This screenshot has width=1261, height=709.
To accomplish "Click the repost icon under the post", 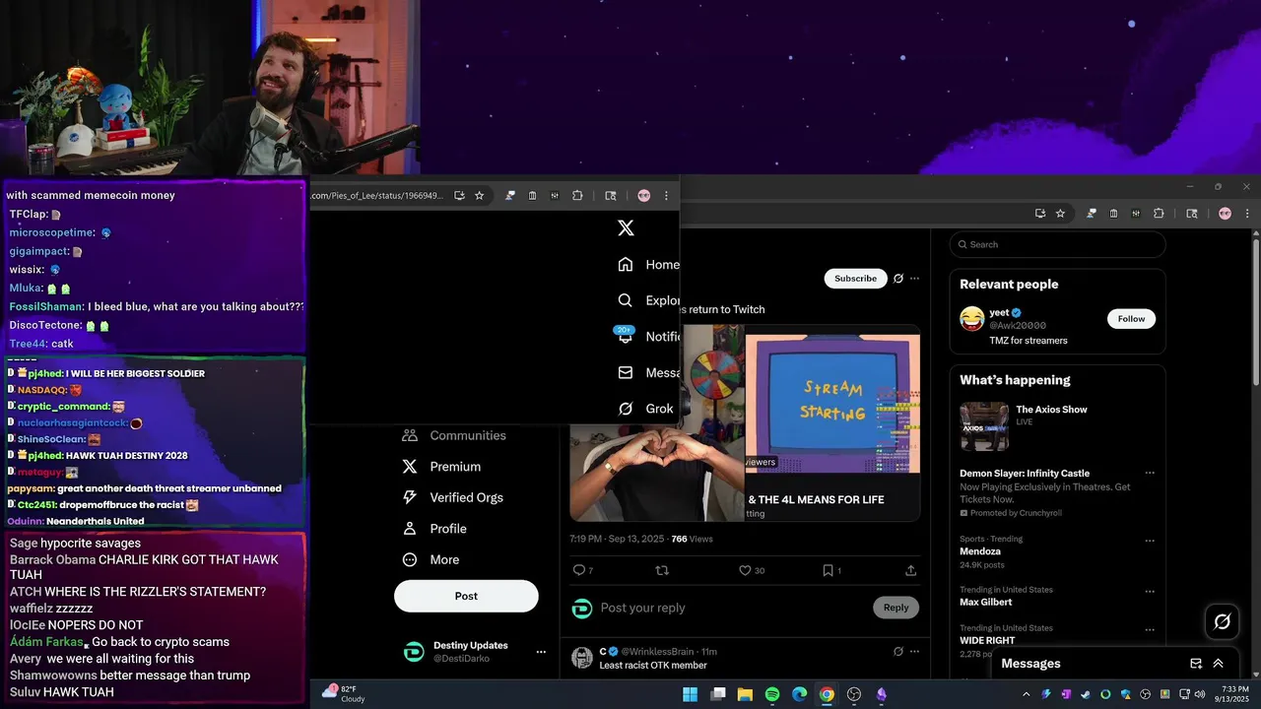I will point(662,570).
